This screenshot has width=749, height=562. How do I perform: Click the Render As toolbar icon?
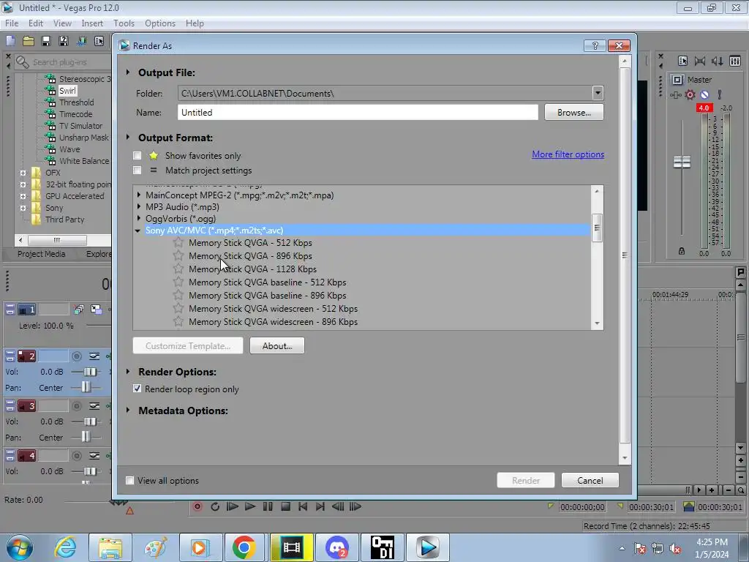81,41
